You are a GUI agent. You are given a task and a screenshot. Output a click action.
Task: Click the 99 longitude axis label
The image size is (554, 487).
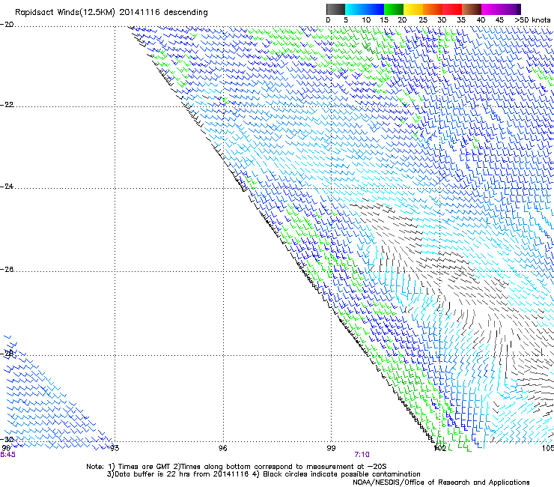[x=331, y=448]
